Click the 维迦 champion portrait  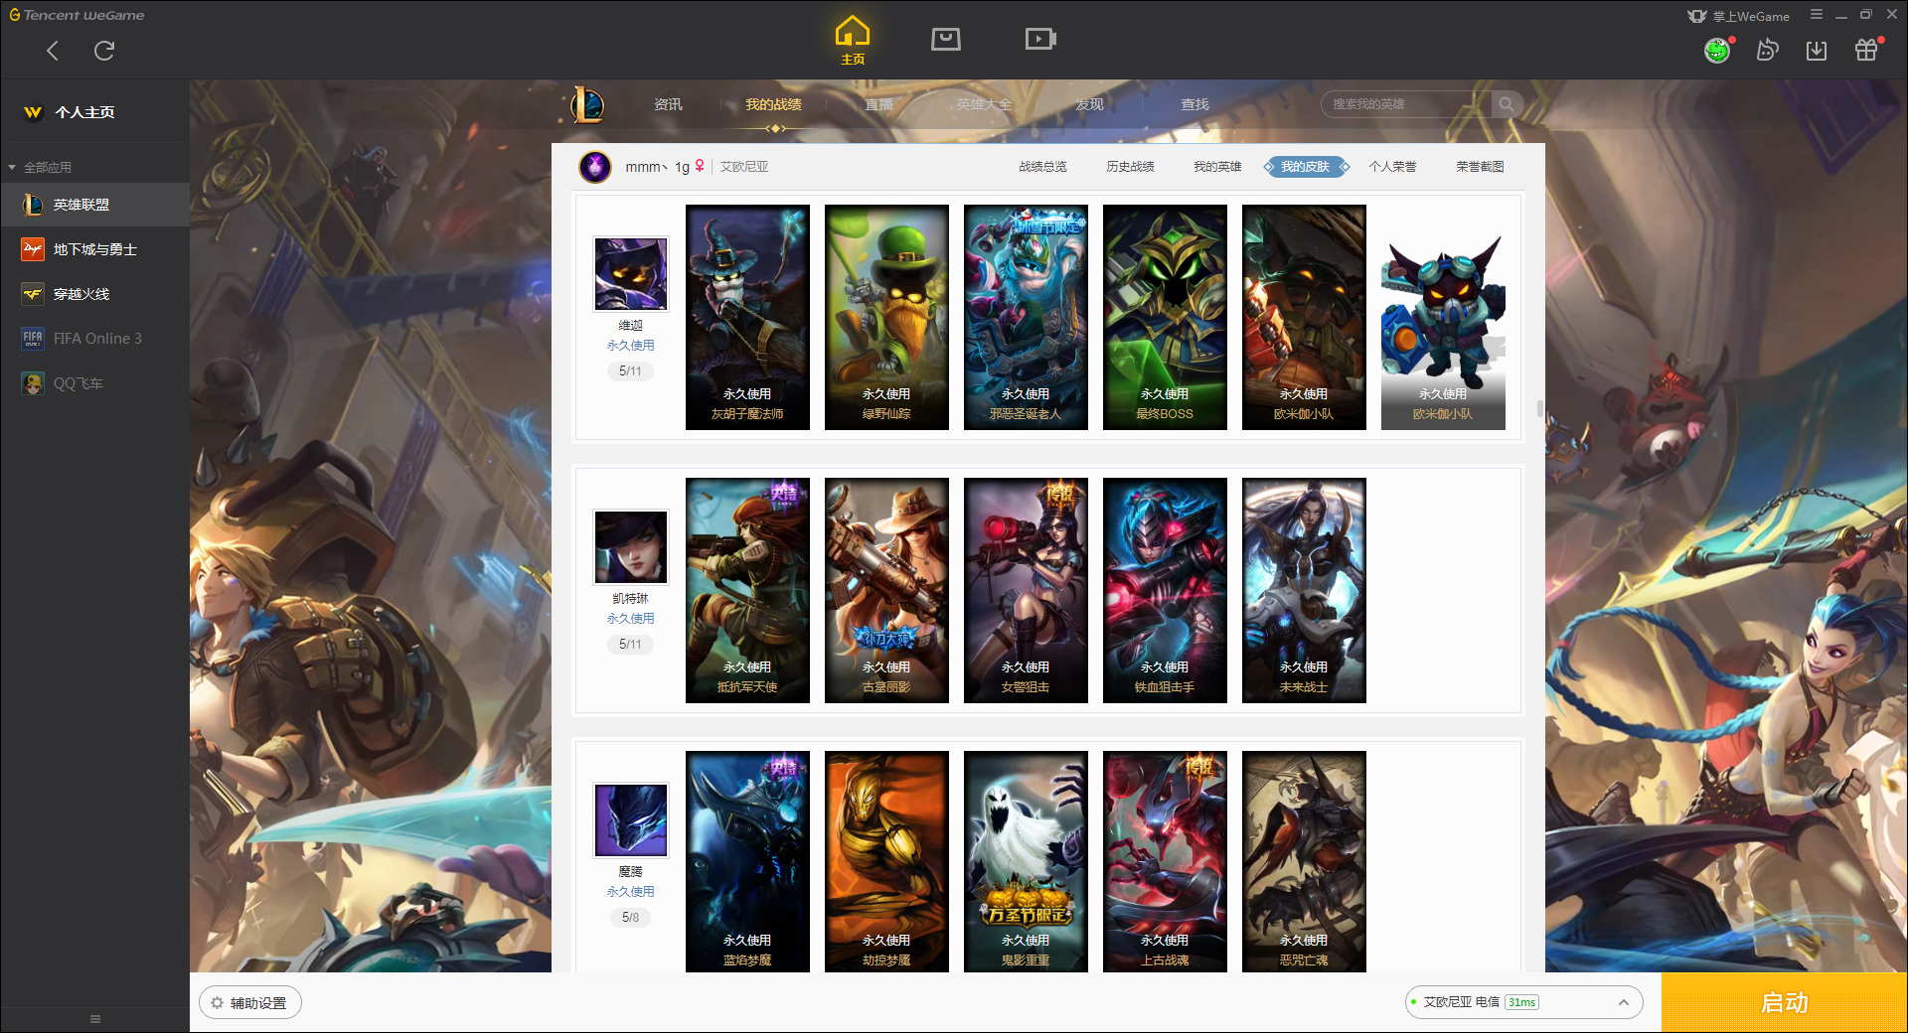[631, 274]
